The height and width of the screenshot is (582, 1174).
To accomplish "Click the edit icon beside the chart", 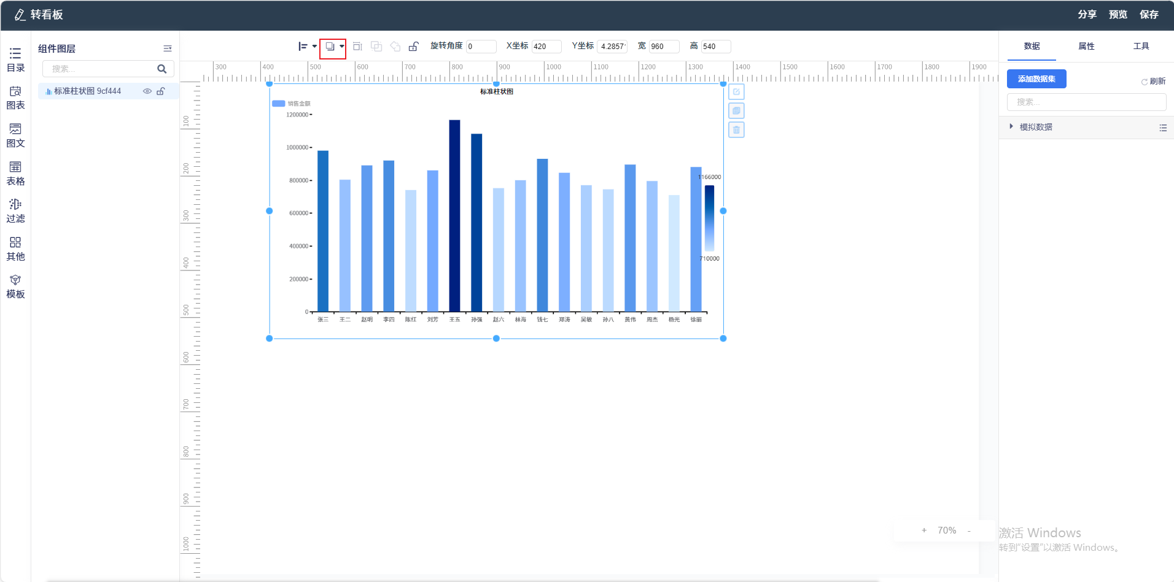I will tap(736, 92).
